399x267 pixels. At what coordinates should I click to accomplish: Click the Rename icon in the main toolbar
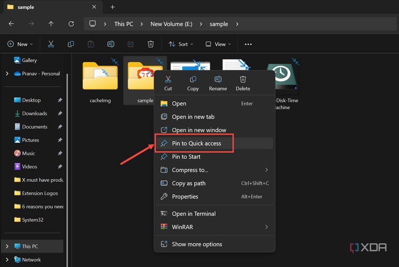point(111,44)
